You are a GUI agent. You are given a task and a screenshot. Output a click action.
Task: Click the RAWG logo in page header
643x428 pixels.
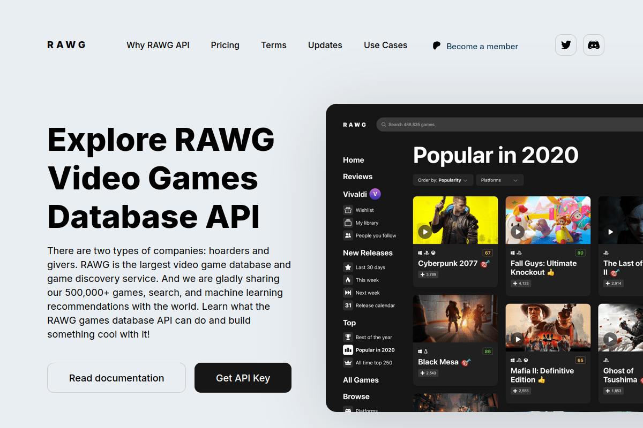[x=66, y=45]
